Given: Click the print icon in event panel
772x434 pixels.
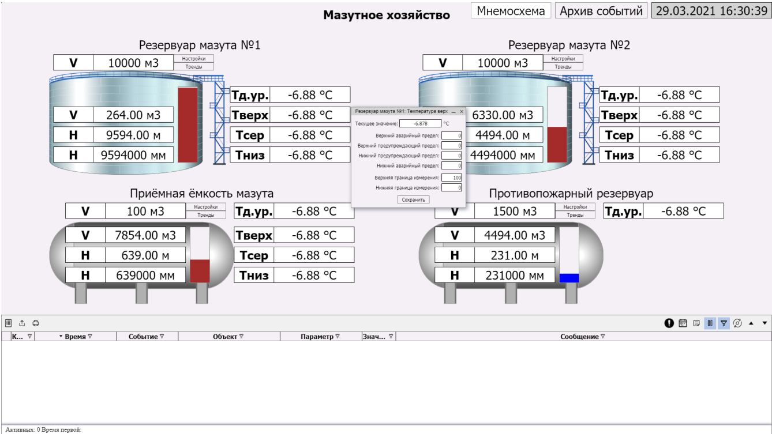Looking at the screenshot, I should (x=35, y=323).
